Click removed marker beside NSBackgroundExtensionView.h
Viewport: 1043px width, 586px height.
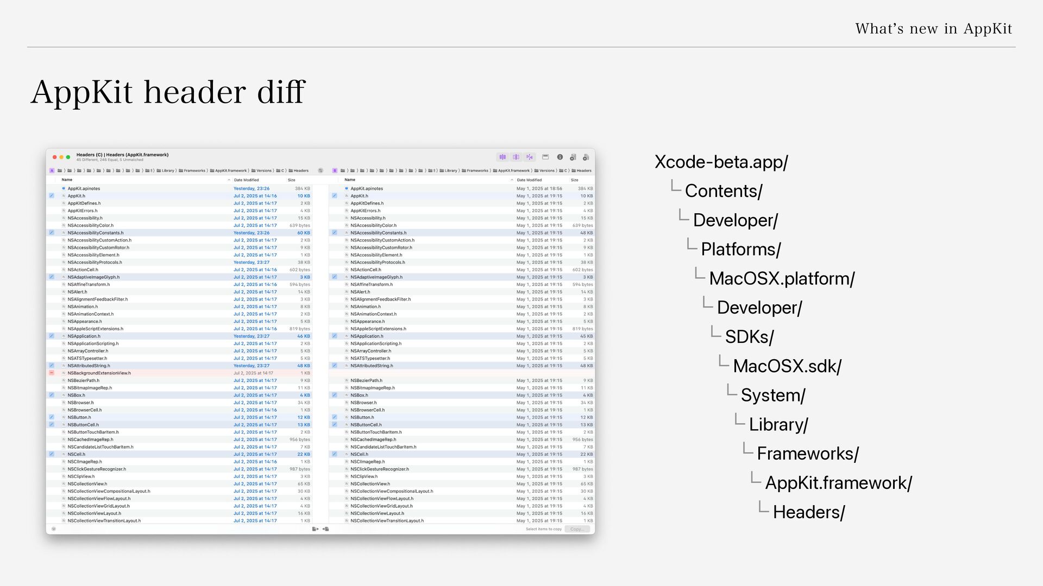coord(52,373)
